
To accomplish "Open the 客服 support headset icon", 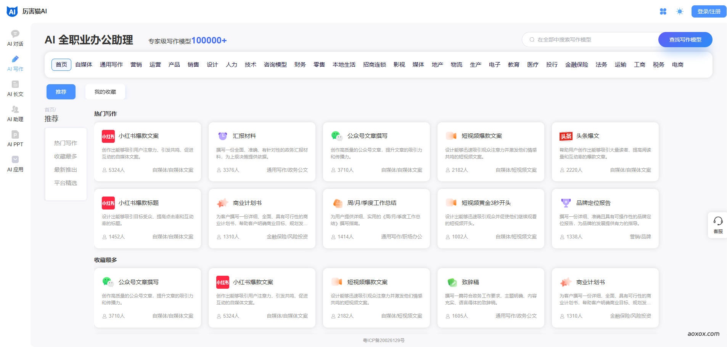I will coord(718,225).
